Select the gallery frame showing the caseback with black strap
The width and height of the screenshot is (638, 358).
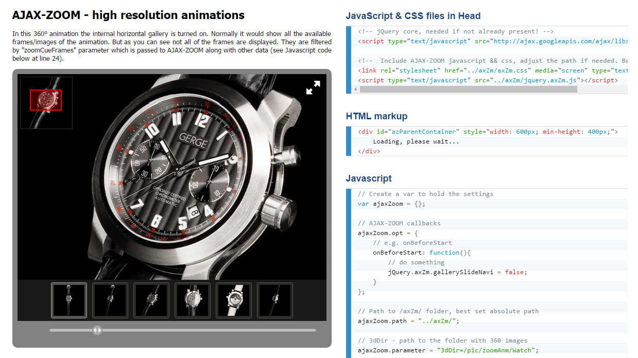coord(193,300)
